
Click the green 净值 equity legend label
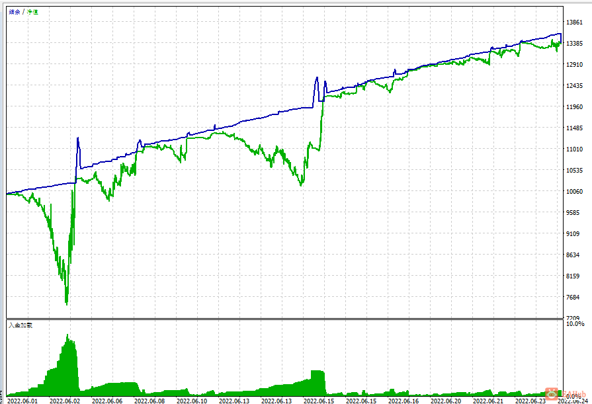[32, 12]
